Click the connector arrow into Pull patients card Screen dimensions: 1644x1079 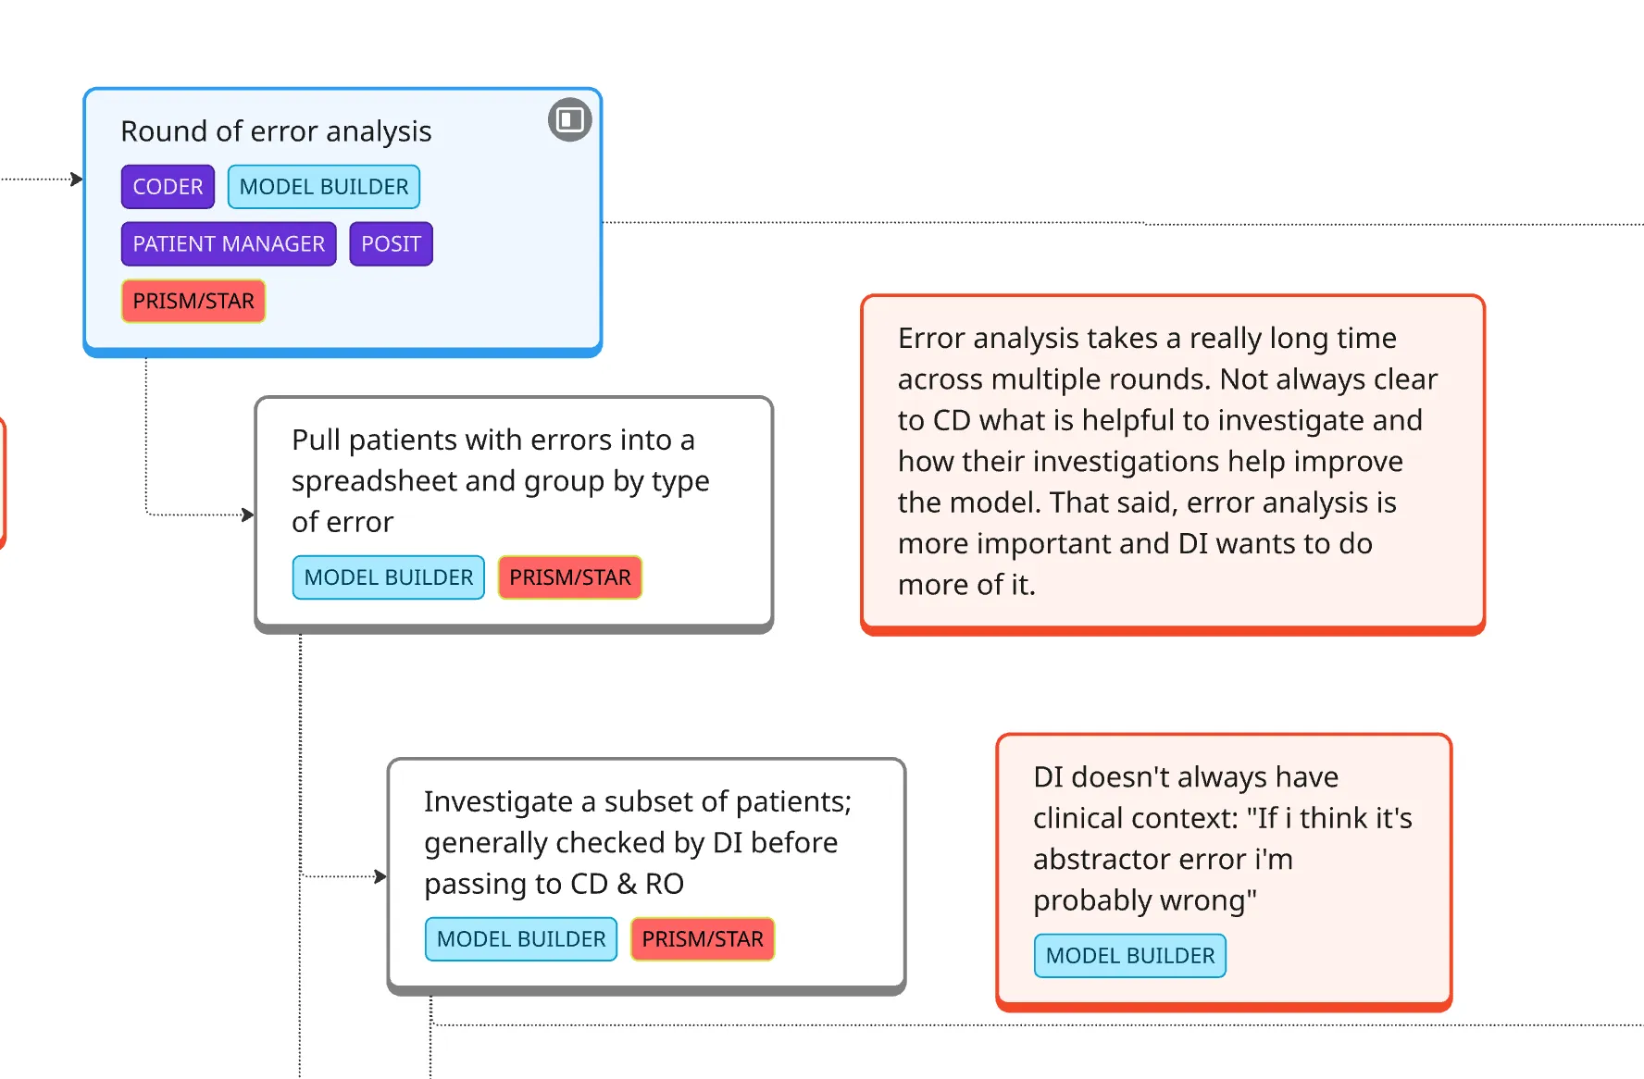pyautogui.click(x=246, y=515)
